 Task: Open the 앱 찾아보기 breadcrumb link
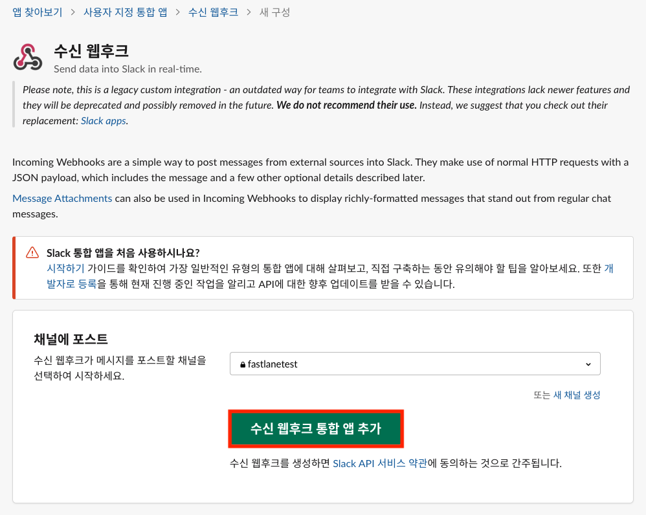click(37, 12)
